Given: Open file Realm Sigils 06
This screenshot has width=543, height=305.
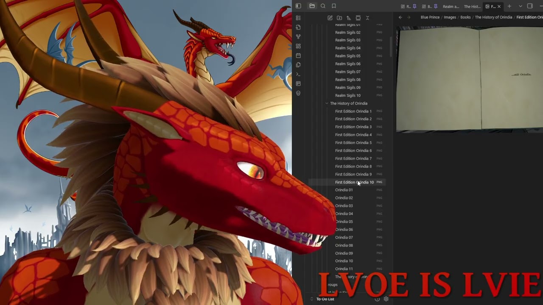Looking at the screenshot, I should point(348,64).
